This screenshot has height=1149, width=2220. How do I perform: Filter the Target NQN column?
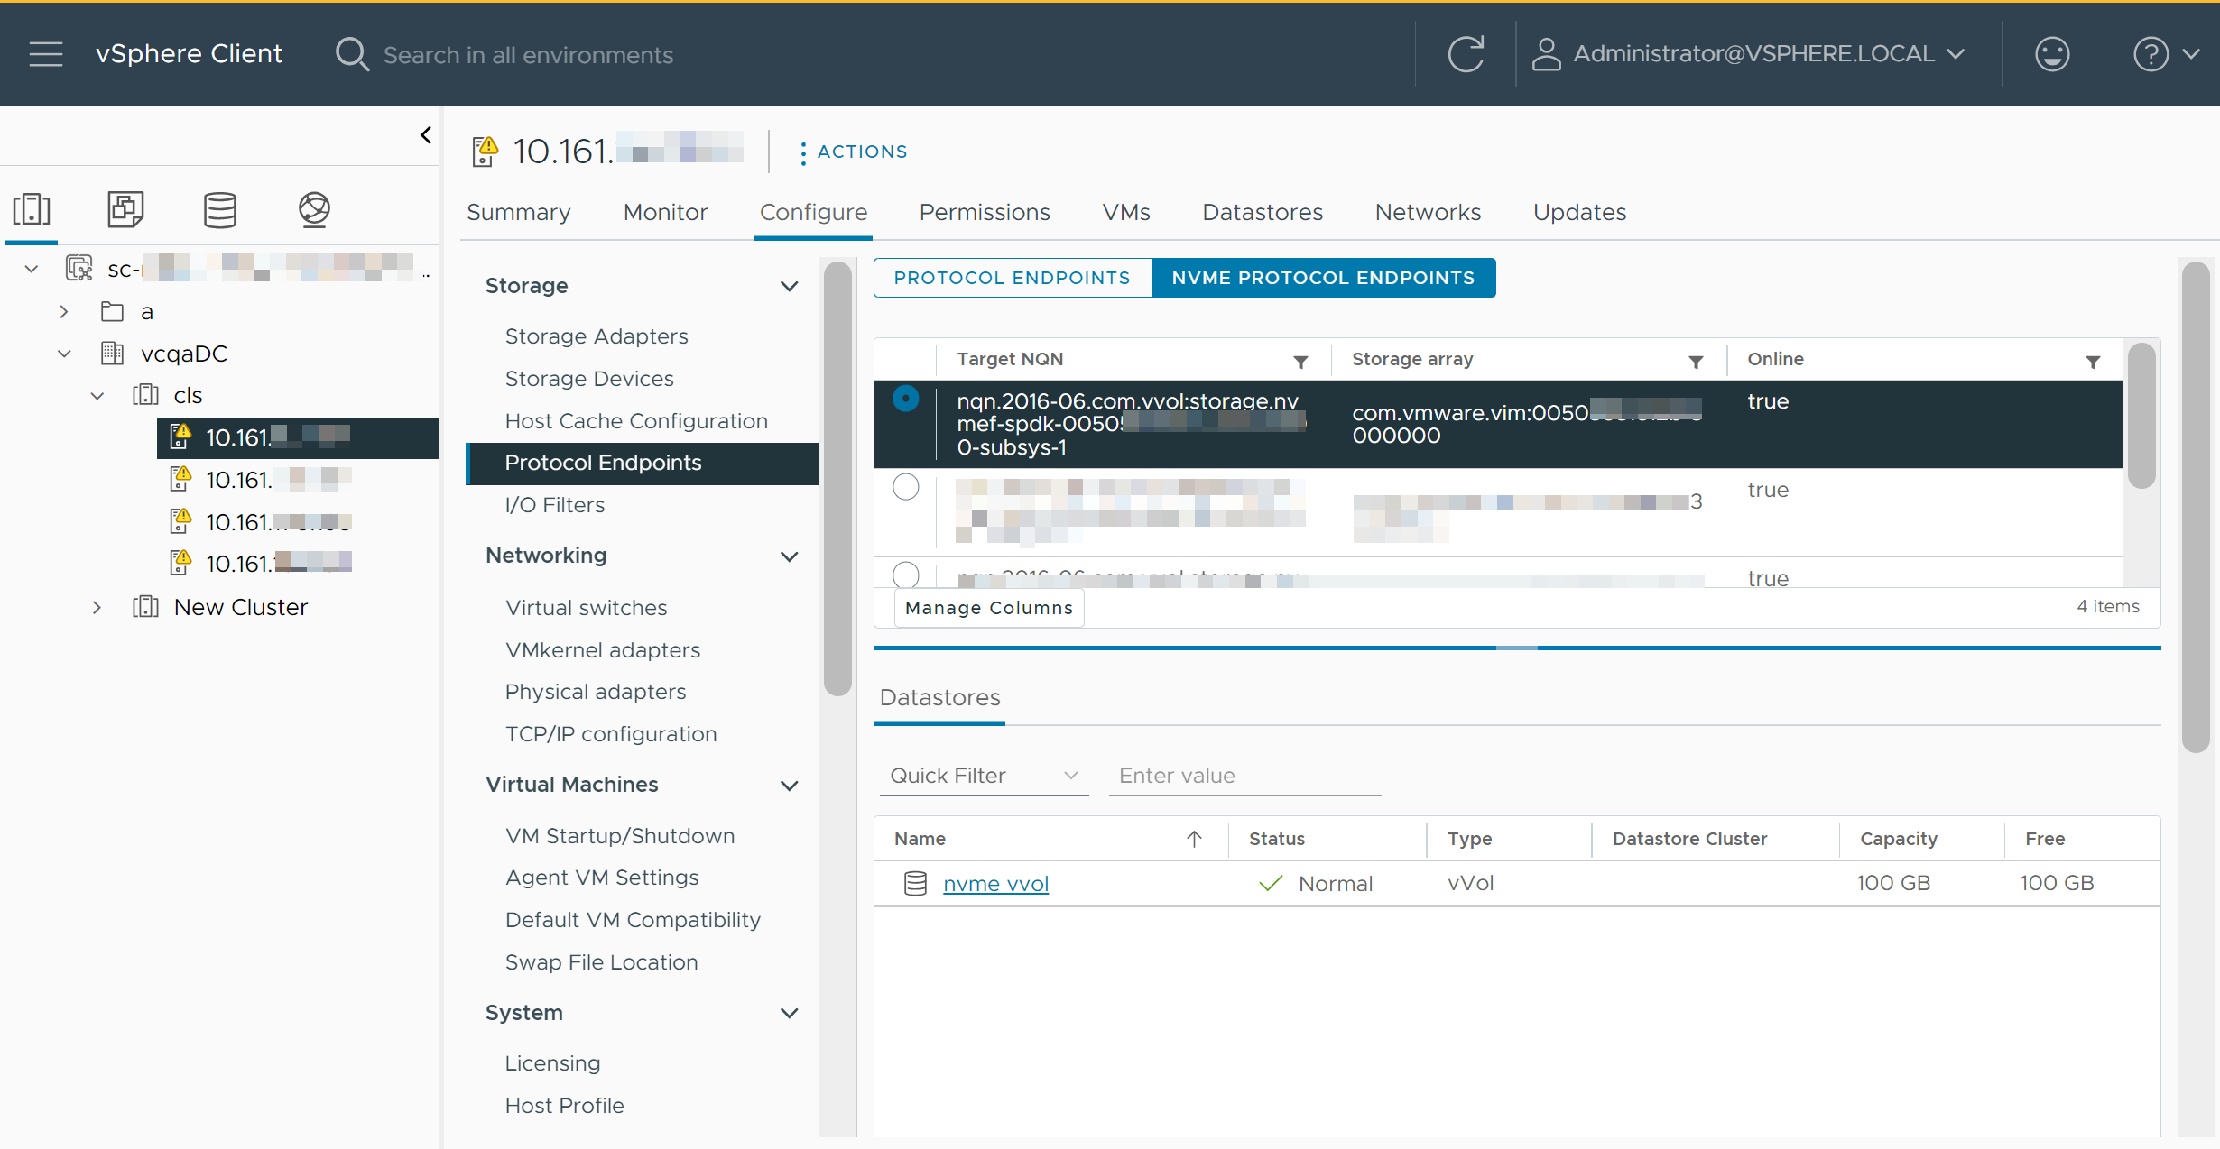point(1300,362)
